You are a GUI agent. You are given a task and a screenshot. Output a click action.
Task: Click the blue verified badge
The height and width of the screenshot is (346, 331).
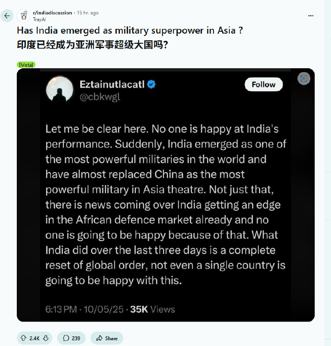click(x=152, y=85)
